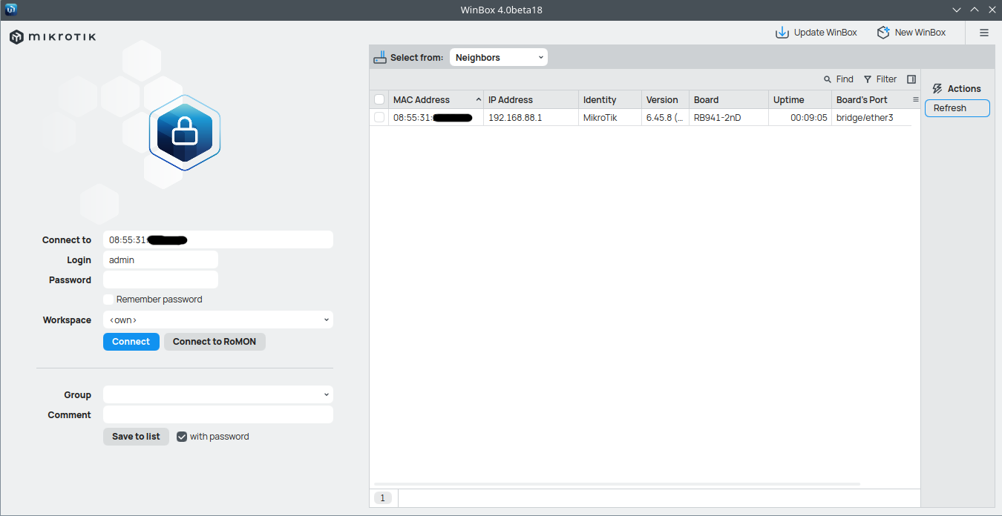
Task: Click the Update WinBox download icon
Action: coord(782,33)
